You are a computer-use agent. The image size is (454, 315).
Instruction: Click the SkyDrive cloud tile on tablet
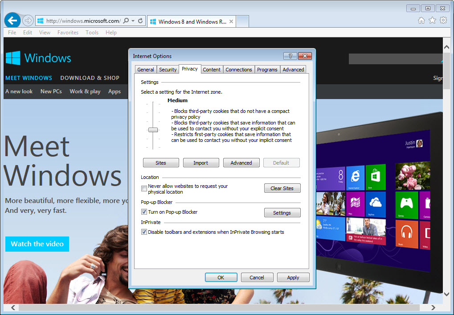pos(376,203)
